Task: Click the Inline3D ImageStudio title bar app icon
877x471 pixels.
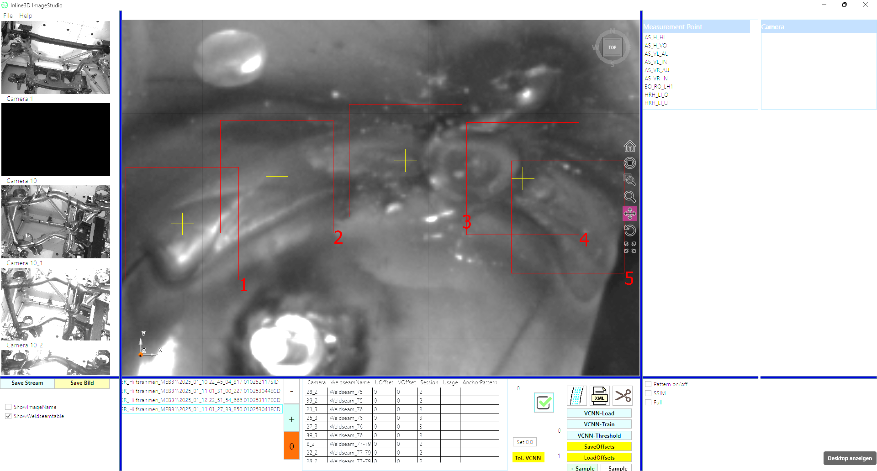Action: tap(5, 5)
